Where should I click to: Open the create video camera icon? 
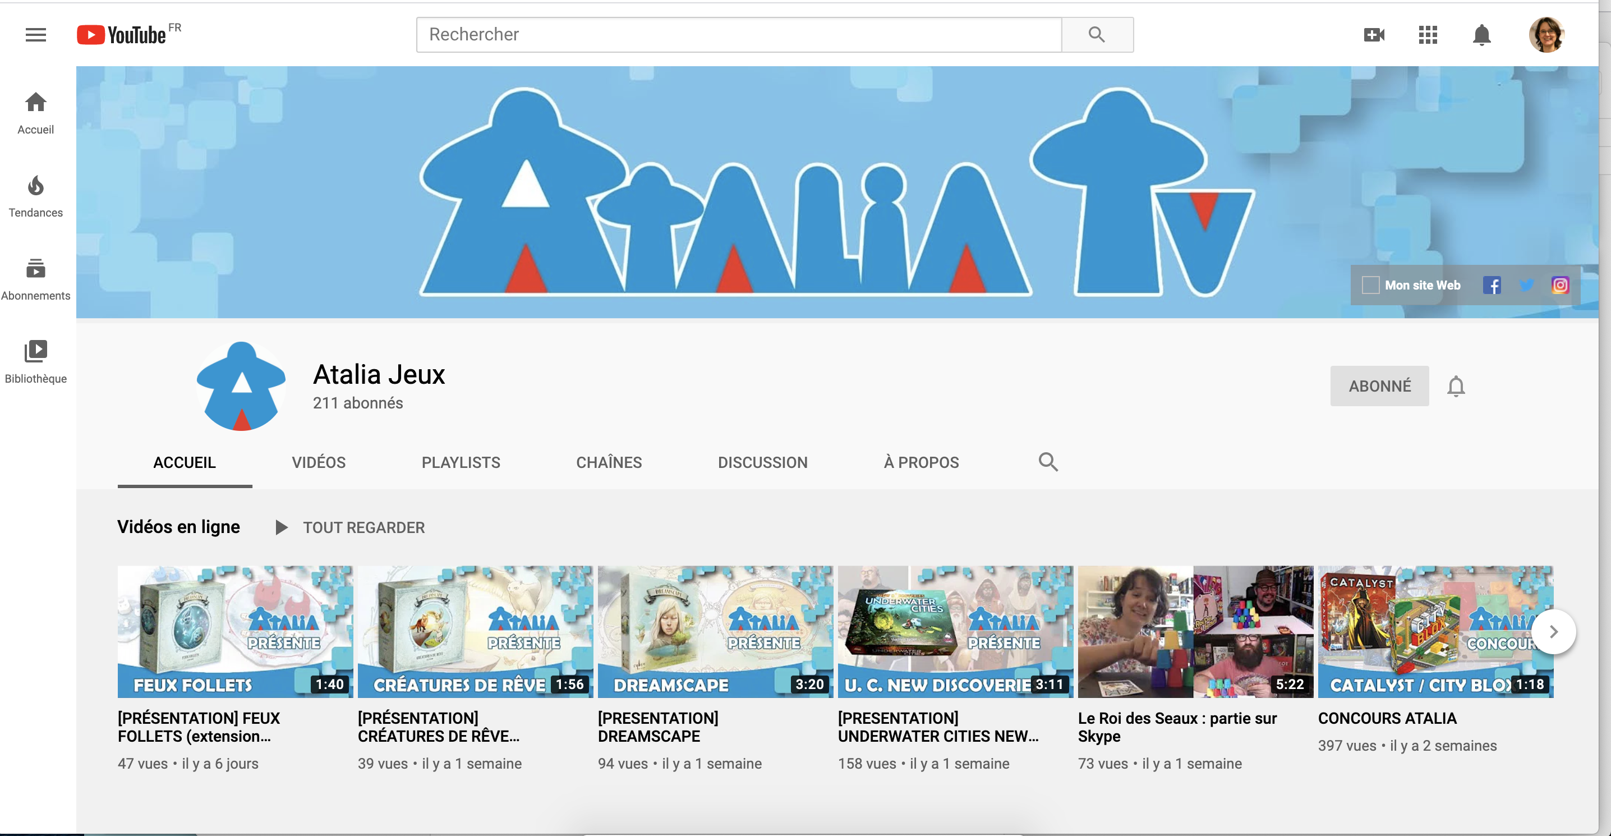[1374, 34]
